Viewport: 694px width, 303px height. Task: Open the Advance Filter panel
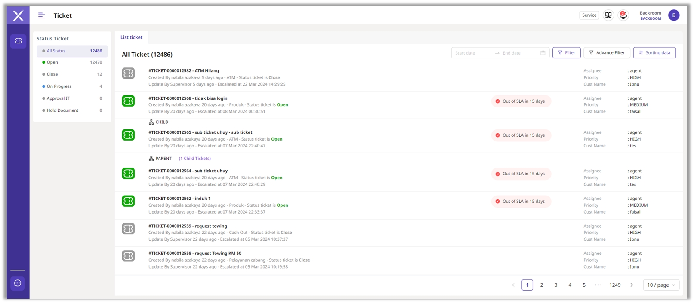607,53
